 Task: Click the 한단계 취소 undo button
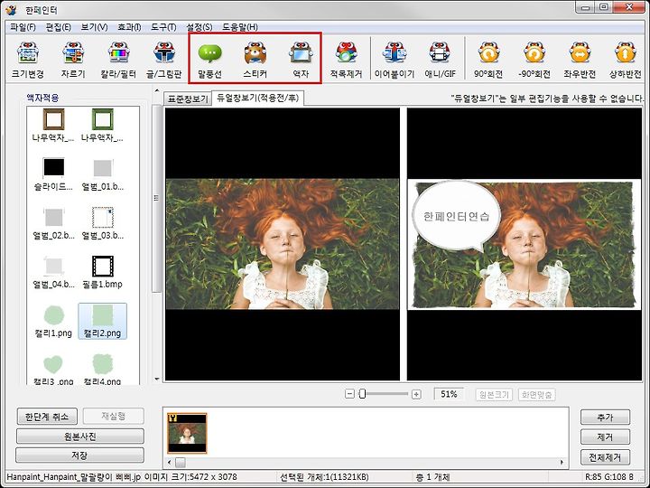point(47,417)
